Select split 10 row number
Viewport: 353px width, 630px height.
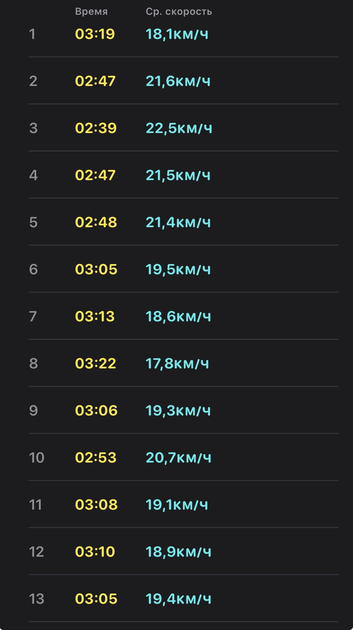coord(37,458)
